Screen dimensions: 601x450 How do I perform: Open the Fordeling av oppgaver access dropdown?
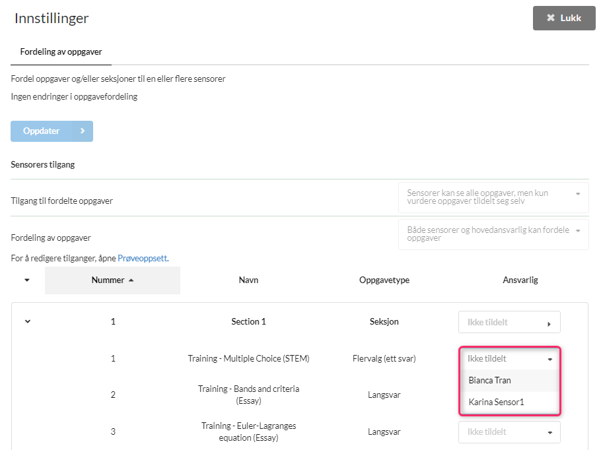click(x=493, y=234)
